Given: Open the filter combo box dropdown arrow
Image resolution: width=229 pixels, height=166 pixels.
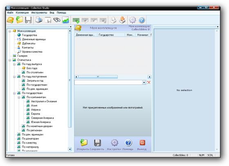Looking at the screenshot, I should point(144,82).
